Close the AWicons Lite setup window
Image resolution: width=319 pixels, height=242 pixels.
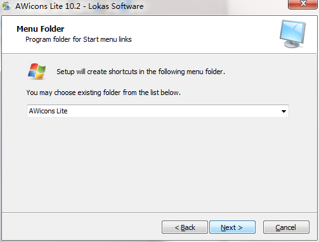click(303, 4)
